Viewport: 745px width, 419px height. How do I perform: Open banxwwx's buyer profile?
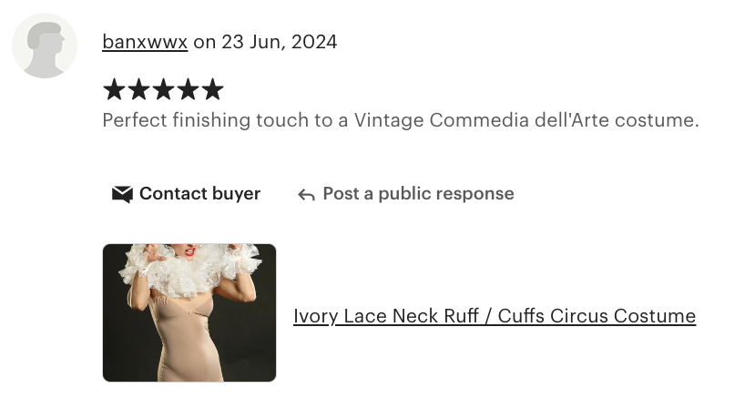tap(145, 42)
